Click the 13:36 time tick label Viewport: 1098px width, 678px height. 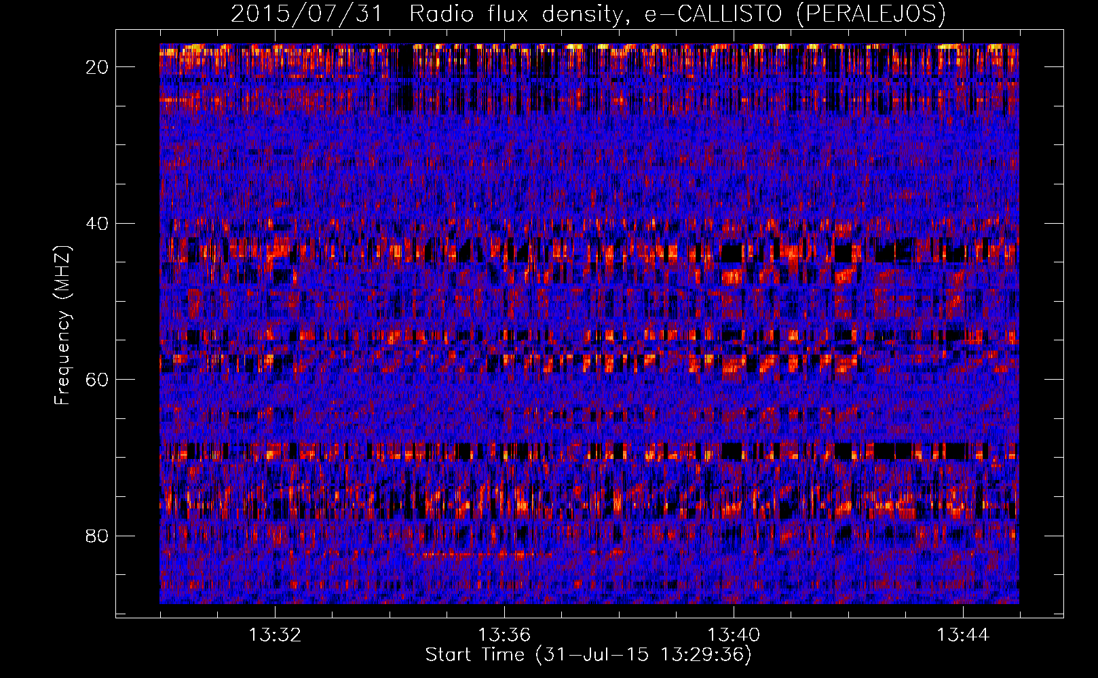pyautogui.click(x=504, y=635)
